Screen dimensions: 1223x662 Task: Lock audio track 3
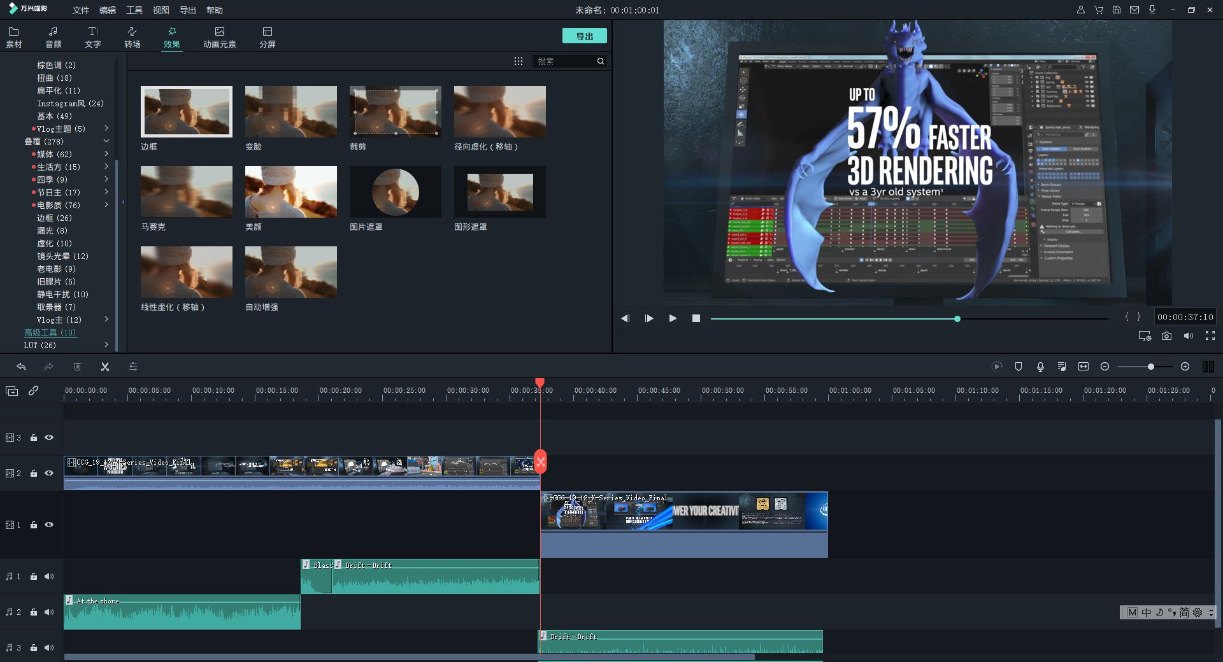pyautogui.click(x=34, y=648)
